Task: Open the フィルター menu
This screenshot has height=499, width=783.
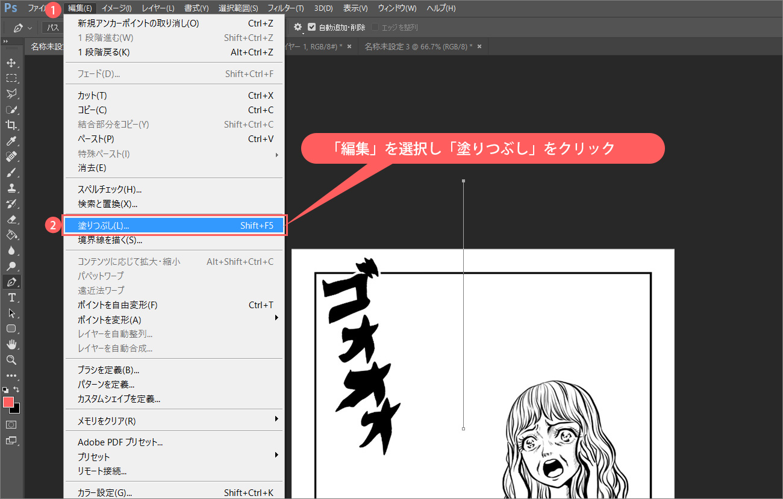Action: click(x=285, y=8)
